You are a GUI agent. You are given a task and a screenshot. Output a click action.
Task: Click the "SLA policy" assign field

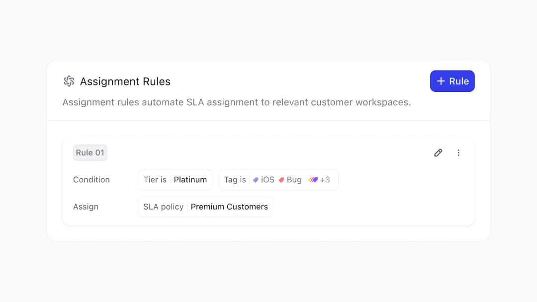tap(163, 207)
